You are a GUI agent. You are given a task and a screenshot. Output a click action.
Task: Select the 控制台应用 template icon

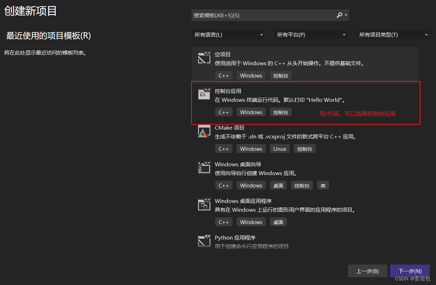[x=204, y=94]
